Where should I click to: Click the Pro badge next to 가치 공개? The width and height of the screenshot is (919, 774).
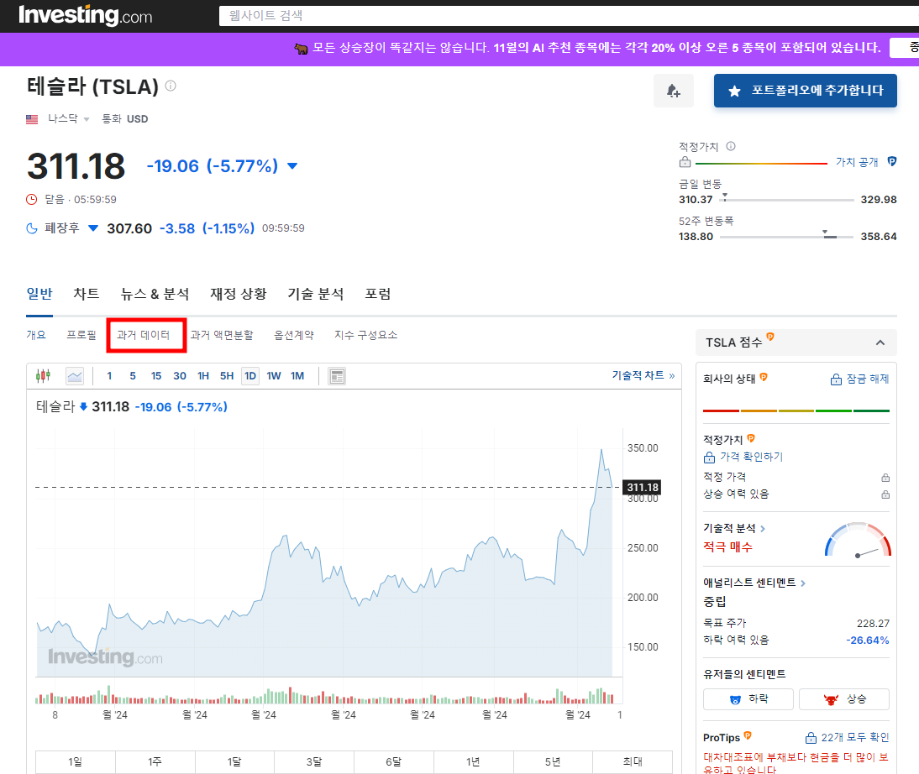point(891,162)
